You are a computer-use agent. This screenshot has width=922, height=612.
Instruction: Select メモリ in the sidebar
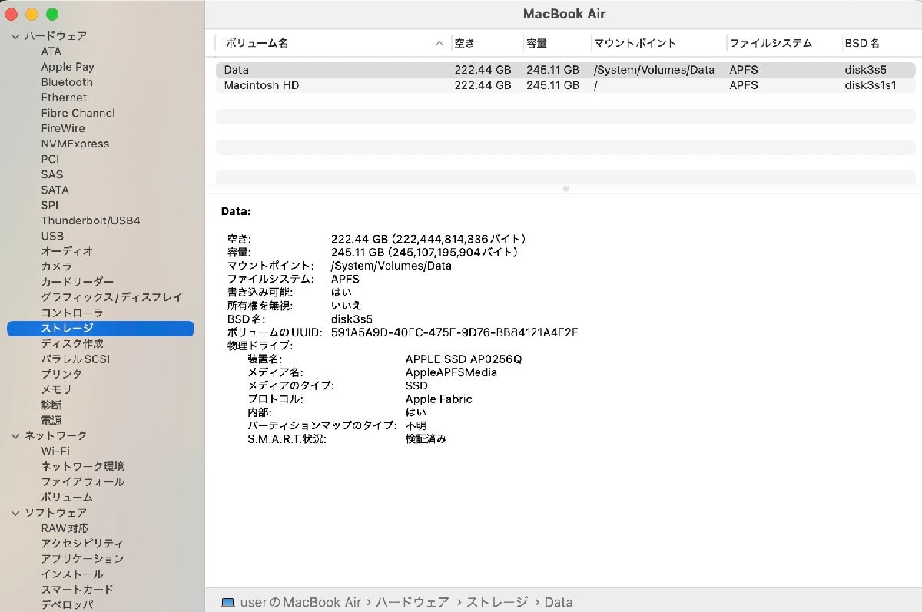57,389
